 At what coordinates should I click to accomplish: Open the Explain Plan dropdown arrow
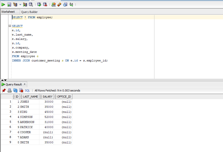tap(20, 5)
